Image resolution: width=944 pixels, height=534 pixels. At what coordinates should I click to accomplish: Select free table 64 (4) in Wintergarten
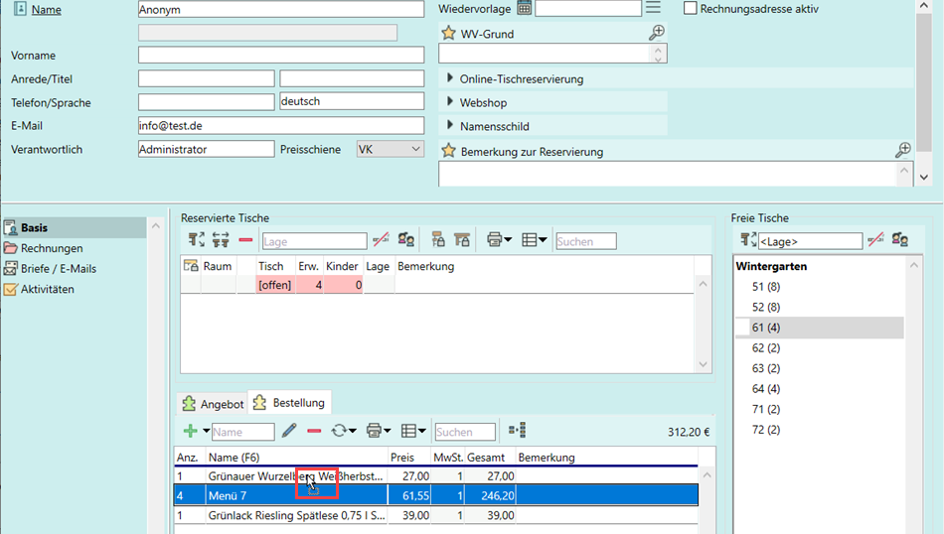tap(765, 389)
